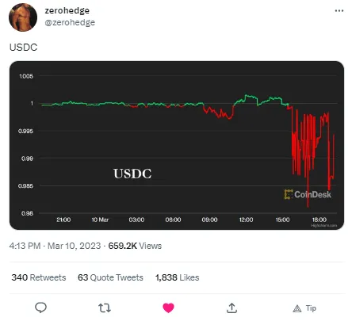Viewport: 348px width, 321px height.
Task: Click the zerohedge profile avatar
Action: tap(23, 17)
